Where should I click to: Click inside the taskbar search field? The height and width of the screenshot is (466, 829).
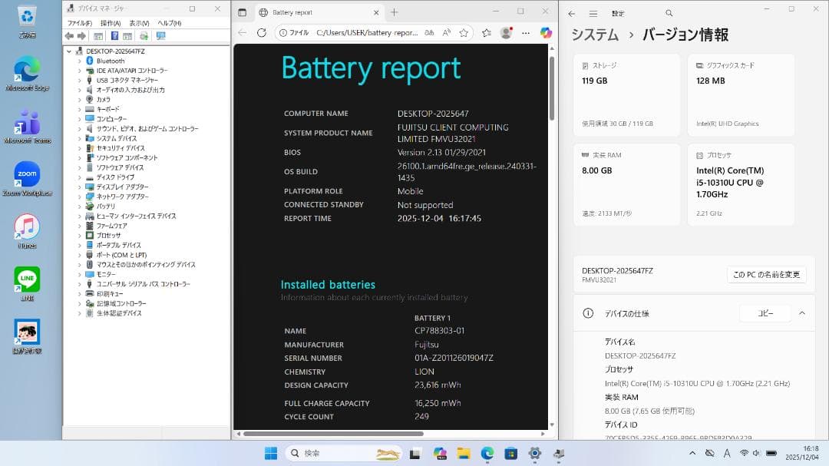pos(338,453)
